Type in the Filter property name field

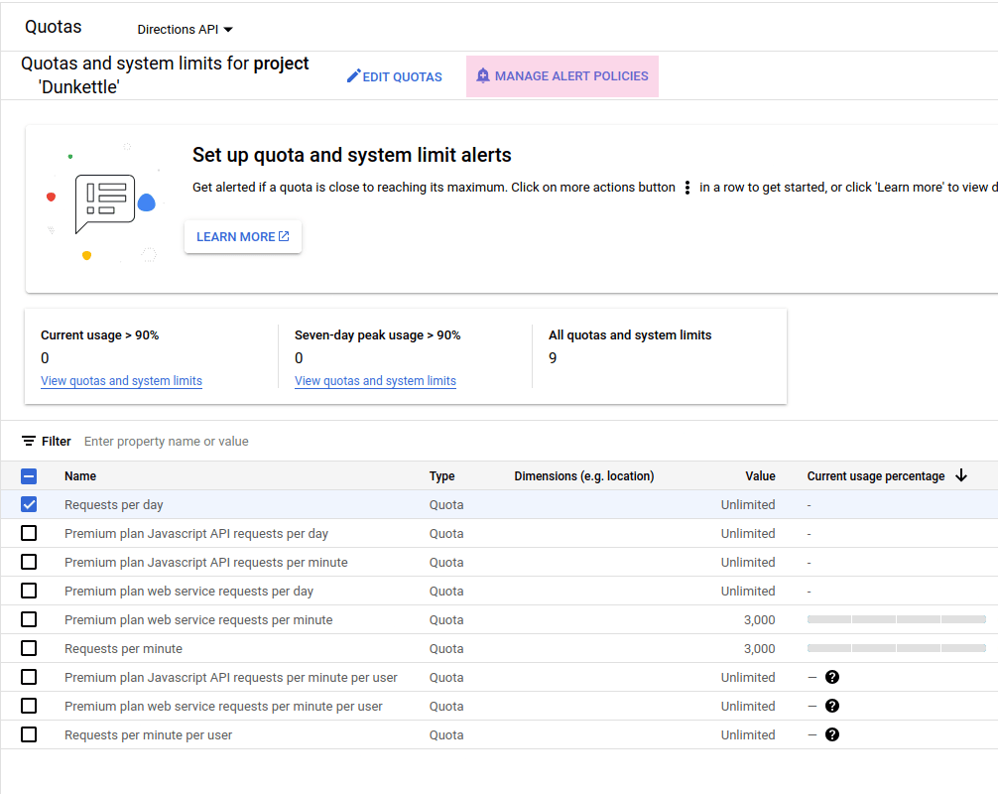coord(298,442)
